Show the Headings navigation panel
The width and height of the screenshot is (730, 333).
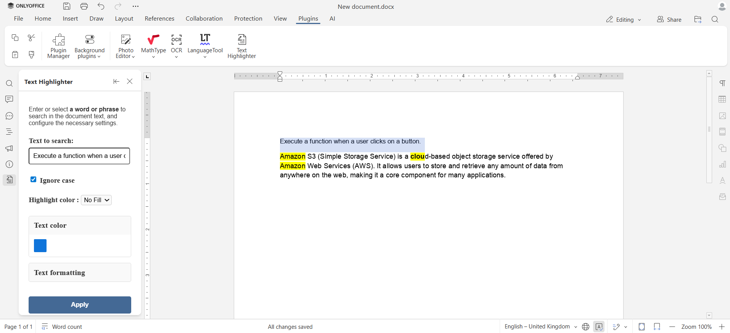(10, 132)
